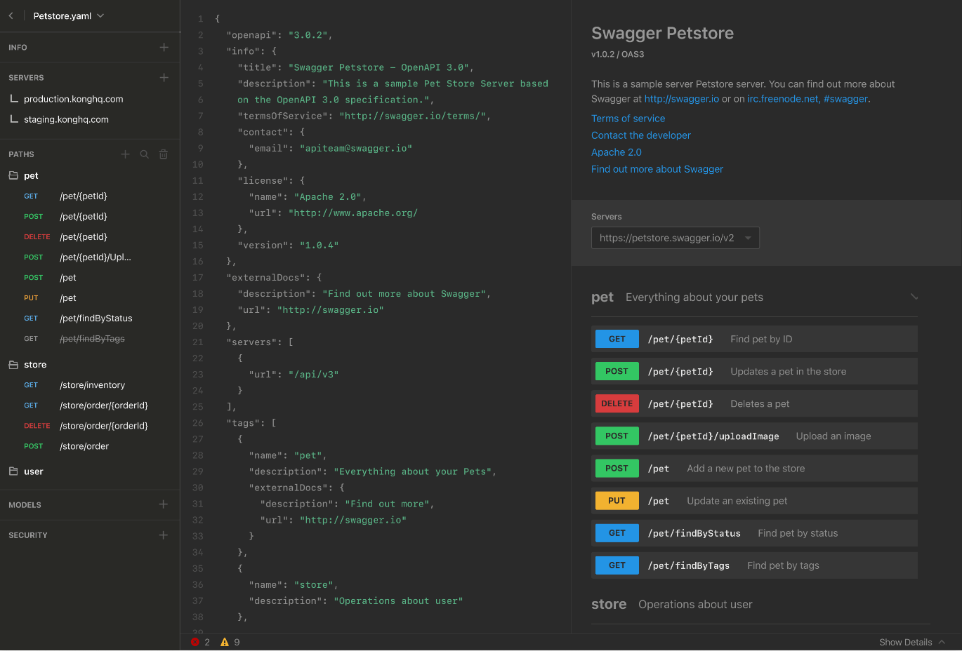Add a new INFO entry with plus icon
Viewport: 962px width, 651px height.
(164, 47)
